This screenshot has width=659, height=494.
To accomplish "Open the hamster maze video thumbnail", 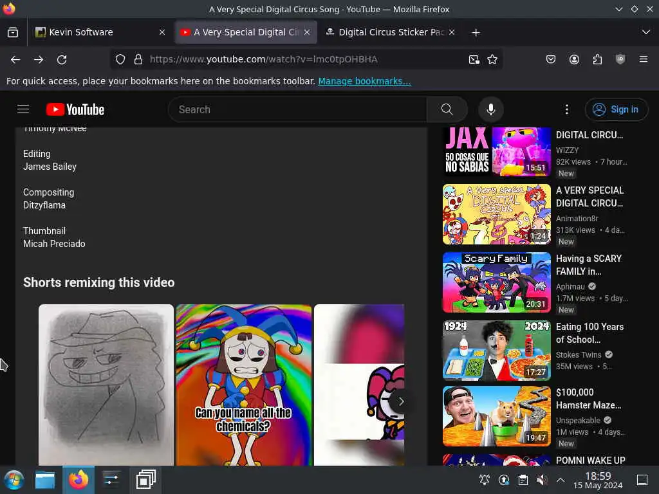I will click(496, 416).
